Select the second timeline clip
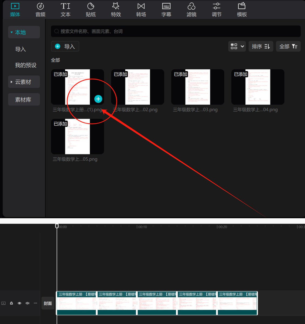 click(117, 303)
